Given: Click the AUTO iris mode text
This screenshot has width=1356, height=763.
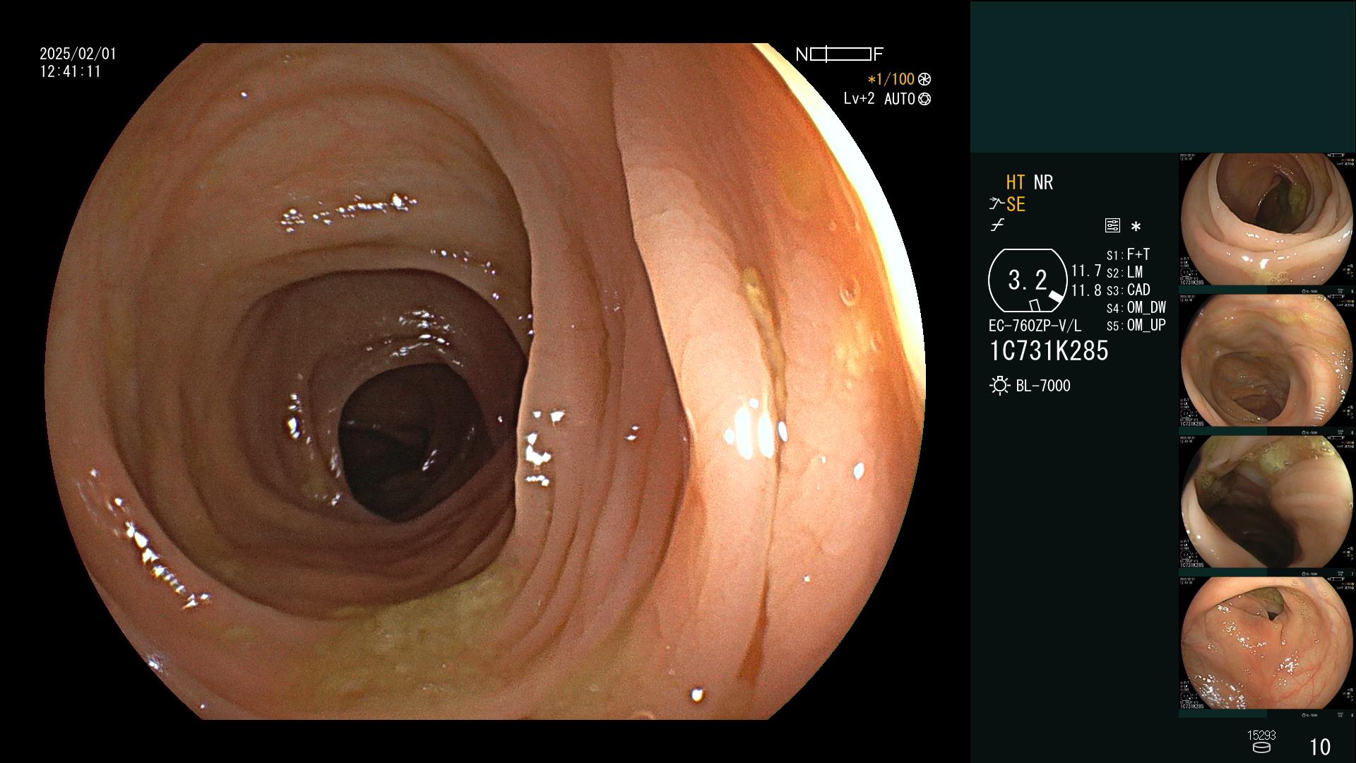Looking at the screenshot, I should pyautogui.click(x=899, y=99).
